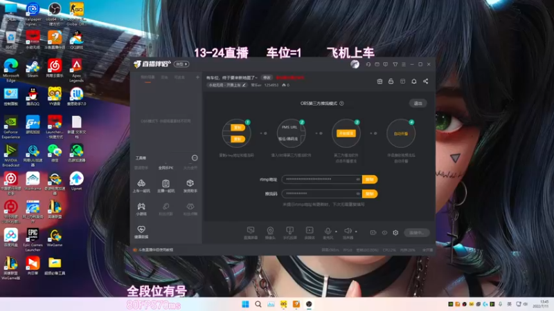Open the 主播一起玩 tool
The image size is (554, 311).
[166, 185]
